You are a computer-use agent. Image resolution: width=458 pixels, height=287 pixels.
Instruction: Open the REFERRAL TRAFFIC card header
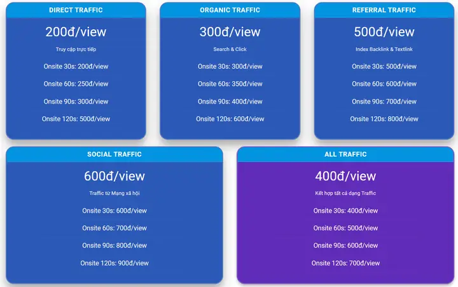click(x=384, y=10)
